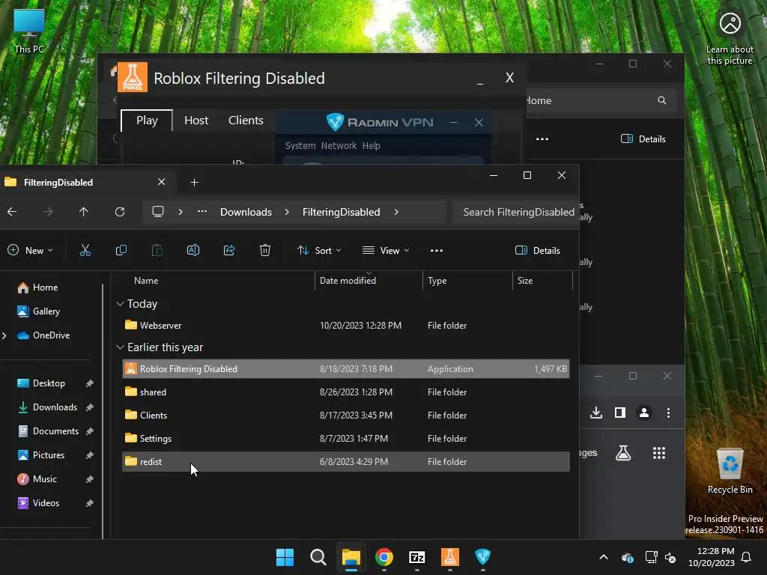Close the FilteringDisabled tab
This screenshot has height=575, width=767.
coord(162,182)
